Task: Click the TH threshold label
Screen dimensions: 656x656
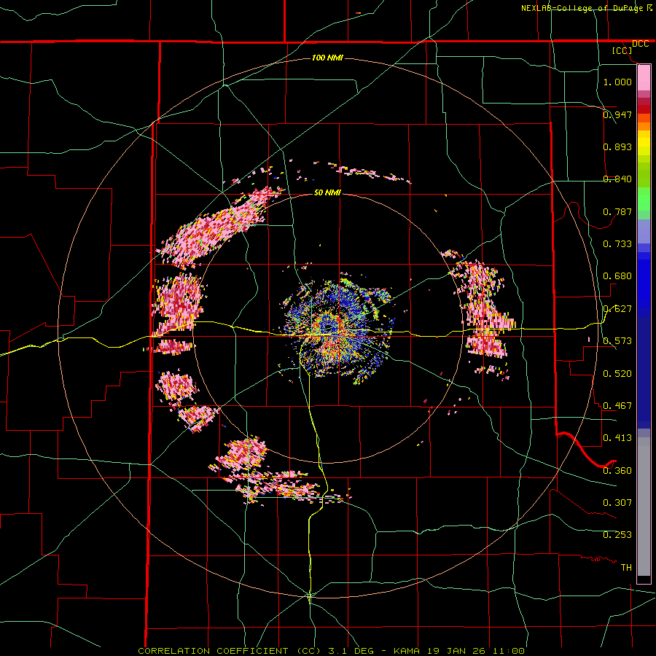Action: (626, 567)
